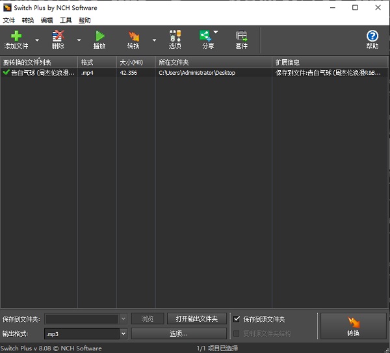
Task: Open the Suite (套件) toolbar icon
Action: (242, 36)
